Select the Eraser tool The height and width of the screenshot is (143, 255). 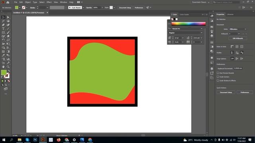pyautogui.click(x=8, y=36)
